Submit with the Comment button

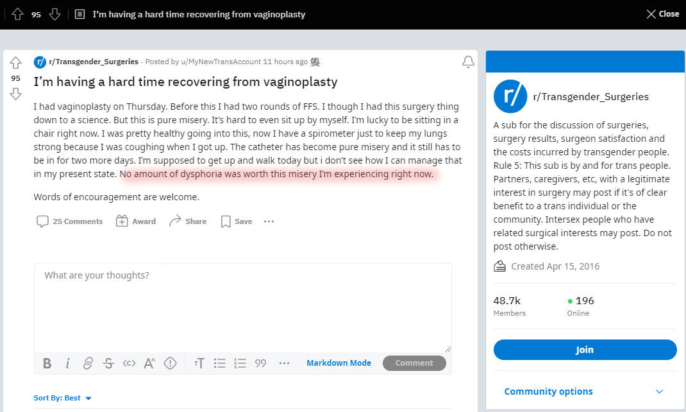point(414,363)
